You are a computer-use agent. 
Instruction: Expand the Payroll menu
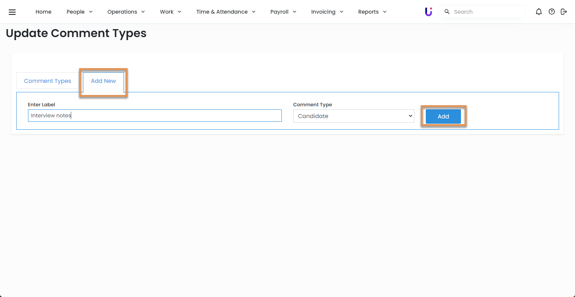pyautogui.click(x=283, y=12)
